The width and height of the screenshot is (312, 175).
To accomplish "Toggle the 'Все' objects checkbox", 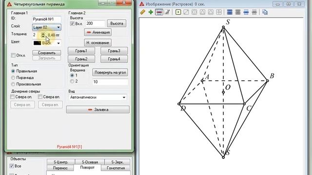I will (x=12, y=166).
